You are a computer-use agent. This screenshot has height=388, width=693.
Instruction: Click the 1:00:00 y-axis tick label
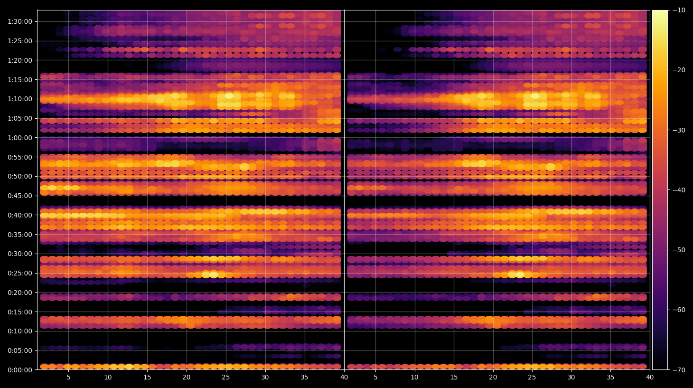pyautogui.click(x=20, y=138)
